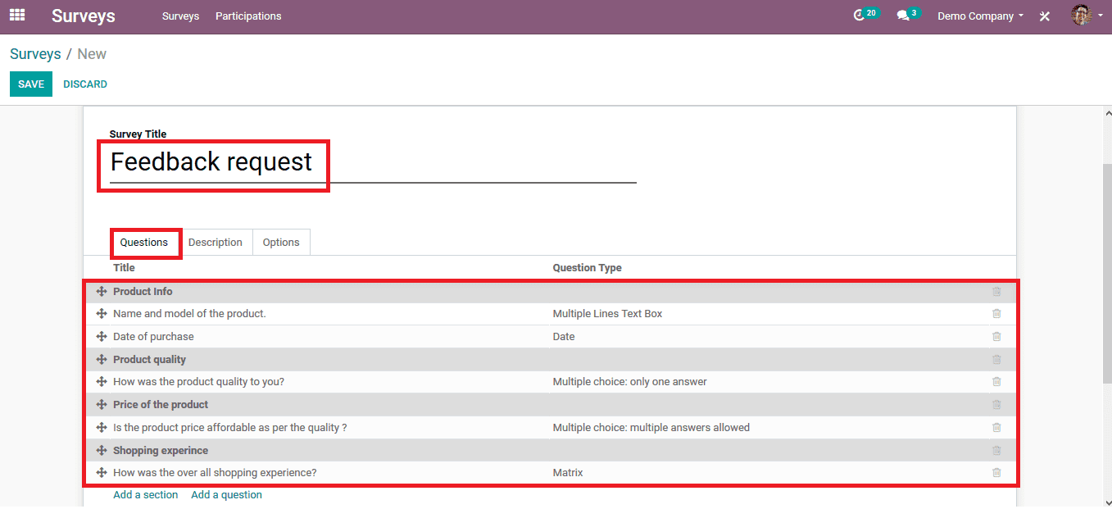This screenshot has height=509, width=1112.
Task: Open the Shopping experince section title
Action: (161, 451)
